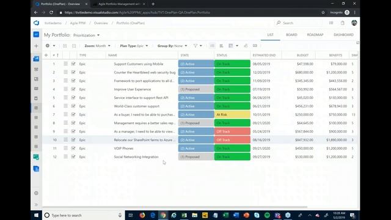Click the red Off Track status in row 9
Screen dimensions: 391x220
[x=232, y=131]
